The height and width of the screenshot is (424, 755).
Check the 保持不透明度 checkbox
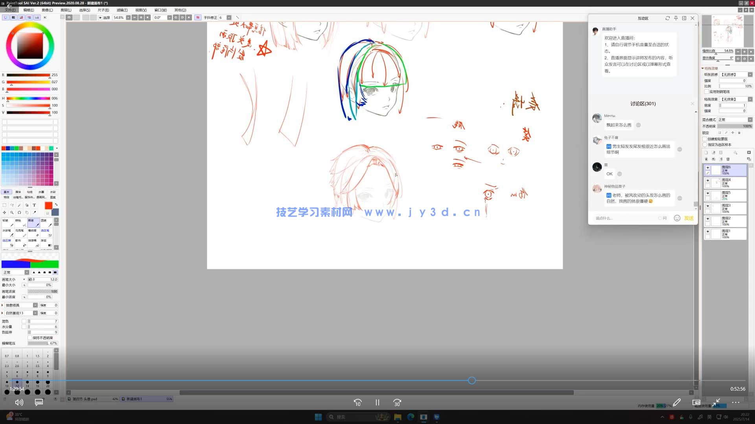(30, 338)
